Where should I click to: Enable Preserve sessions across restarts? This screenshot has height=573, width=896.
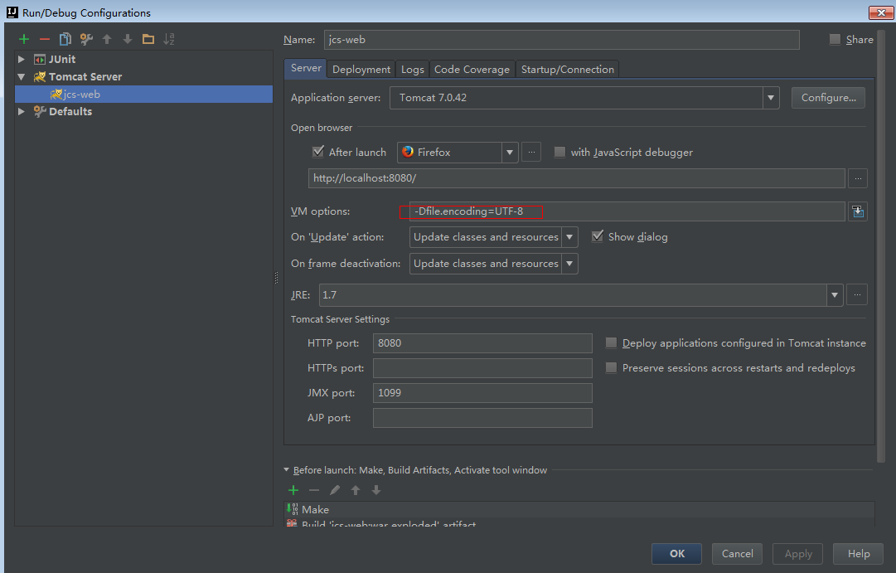click(611, 367)
